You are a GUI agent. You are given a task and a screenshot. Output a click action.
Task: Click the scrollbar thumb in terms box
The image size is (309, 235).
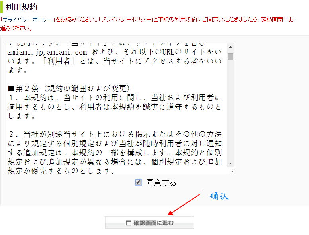pyautogui.click(x=230, y=56)
